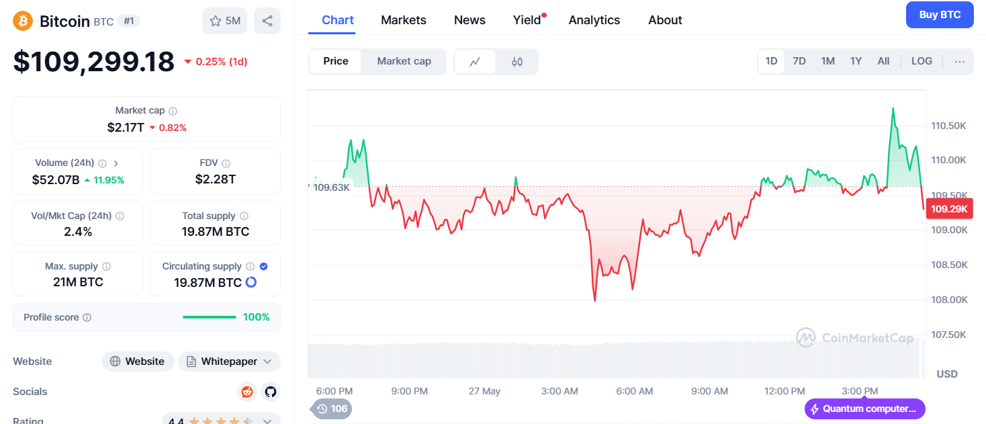Click the 109.63K opening price label
The height and width of the screenshot is (424, 986).
click(331, 187)
